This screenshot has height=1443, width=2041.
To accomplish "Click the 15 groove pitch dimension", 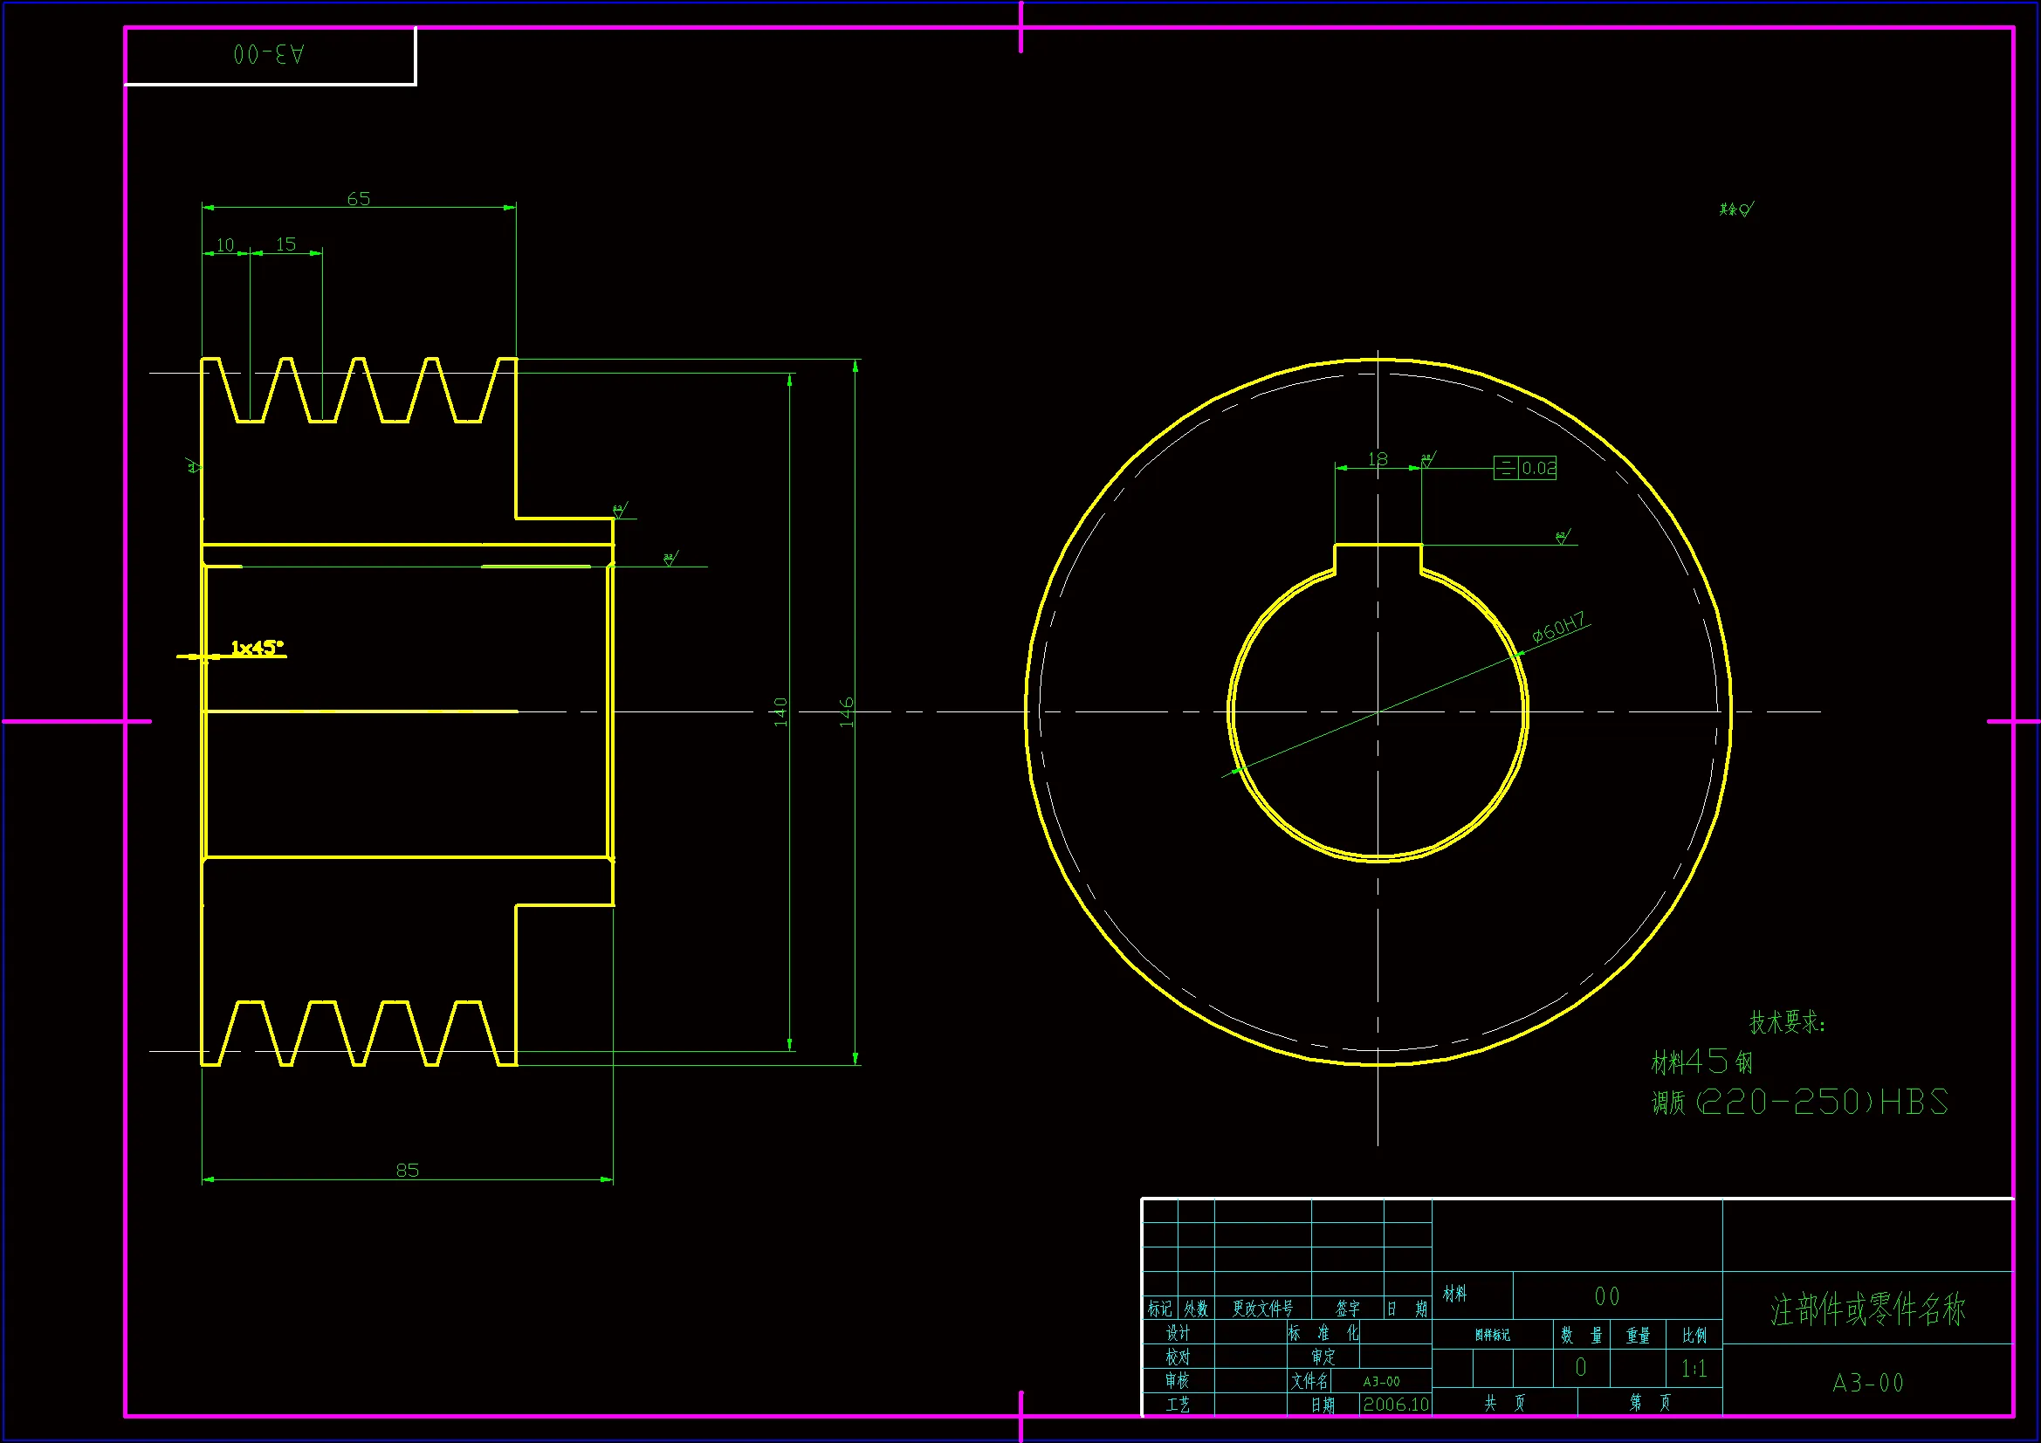I will coord(285,244).
